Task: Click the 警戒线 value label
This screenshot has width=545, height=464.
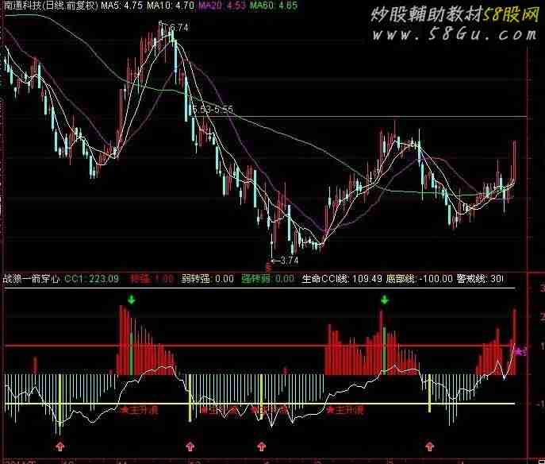Action: [x=480, y=278]
